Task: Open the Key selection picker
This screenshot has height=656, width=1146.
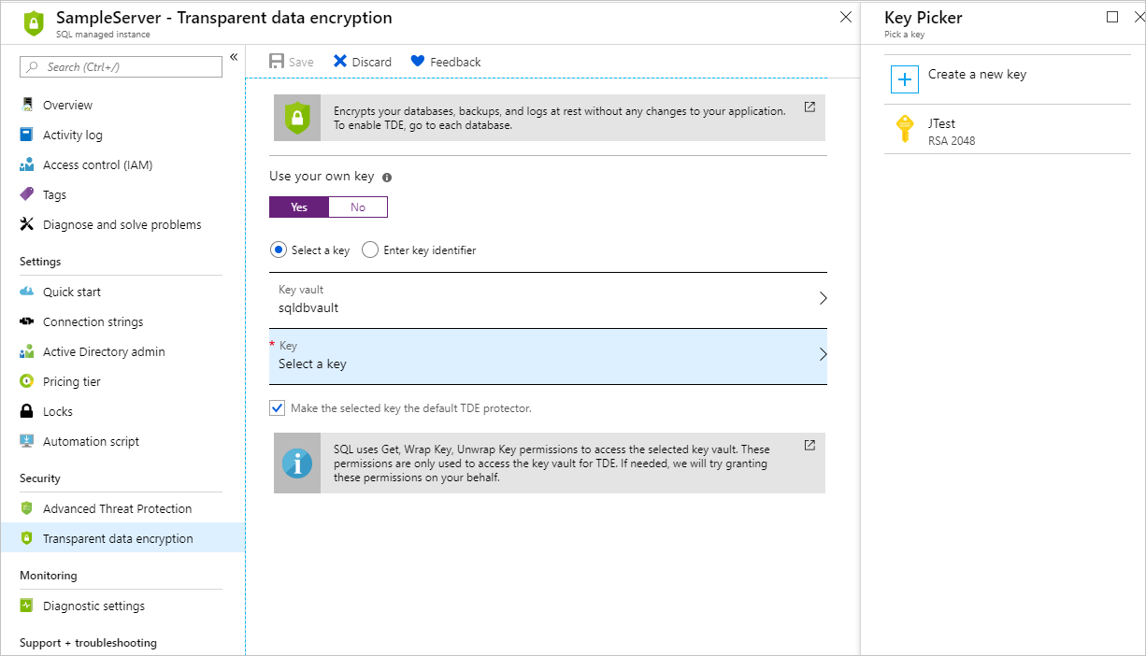Action: pos(549,355)
